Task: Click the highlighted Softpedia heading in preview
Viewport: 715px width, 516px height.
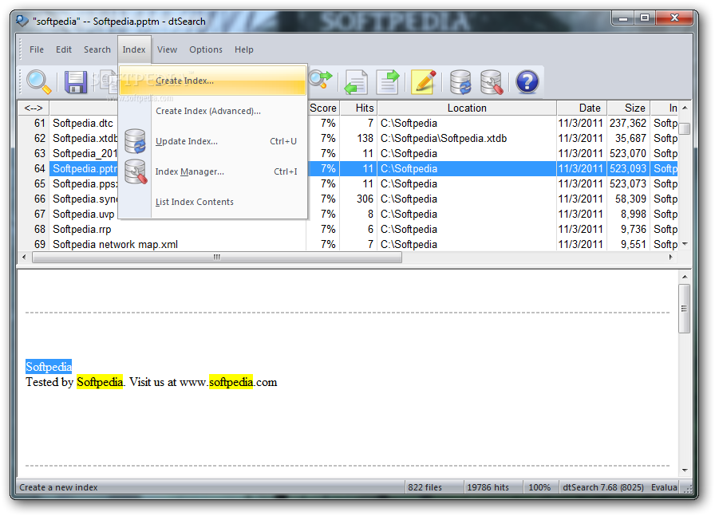Action: (x=49, y=367)
